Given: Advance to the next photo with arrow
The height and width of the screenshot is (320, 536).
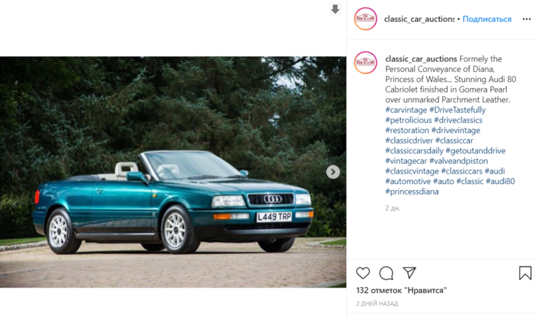Looking at the screenshot, I should coord(333,172).
